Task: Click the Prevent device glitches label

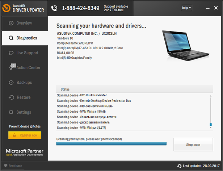Action: [x=25, y=126]
